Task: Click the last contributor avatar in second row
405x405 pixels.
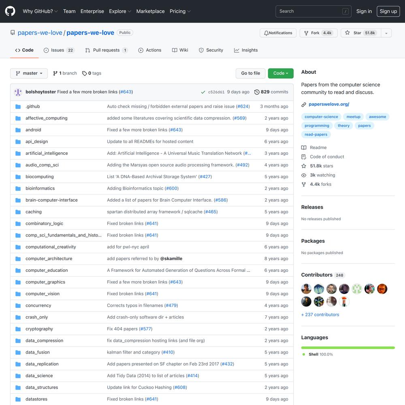Action: [344, 301]
